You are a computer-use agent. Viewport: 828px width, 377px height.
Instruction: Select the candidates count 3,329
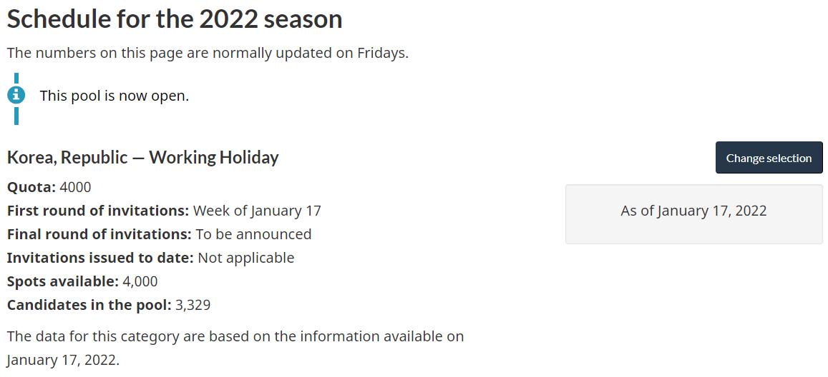point(193,305)
